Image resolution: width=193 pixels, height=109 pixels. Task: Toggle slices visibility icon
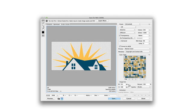(x=43, y=36)
